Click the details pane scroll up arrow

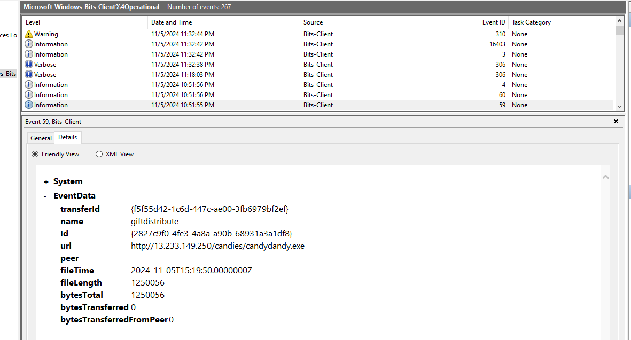[605, 177]
